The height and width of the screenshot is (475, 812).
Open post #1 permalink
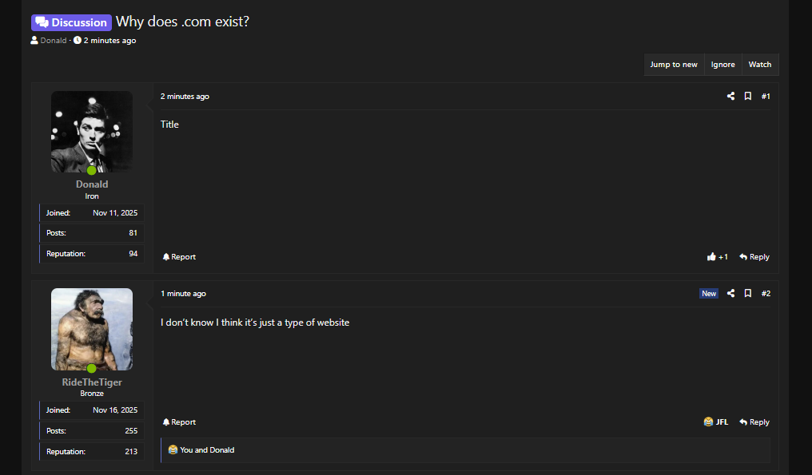pos(766,97)
